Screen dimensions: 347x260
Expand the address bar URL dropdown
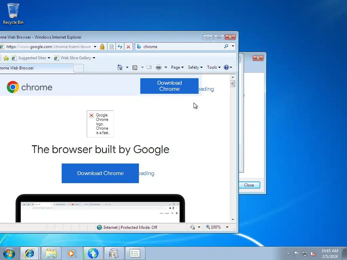click(95, 47)
